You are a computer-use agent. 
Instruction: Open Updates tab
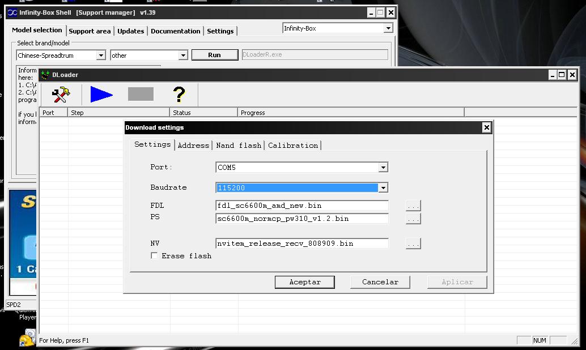point(130,31)
